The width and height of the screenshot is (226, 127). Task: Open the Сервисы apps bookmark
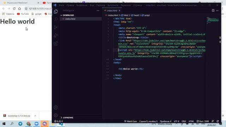pos(8,14)
